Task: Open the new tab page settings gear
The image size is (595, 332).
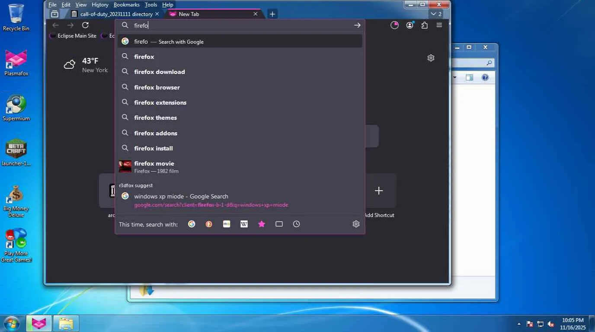Action: click(431, 58)
